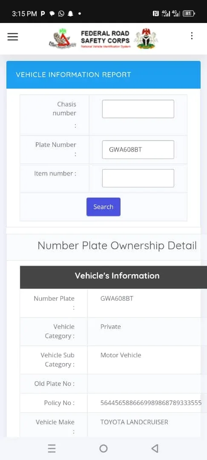Tap the WhatsApp notification icon

61,14
